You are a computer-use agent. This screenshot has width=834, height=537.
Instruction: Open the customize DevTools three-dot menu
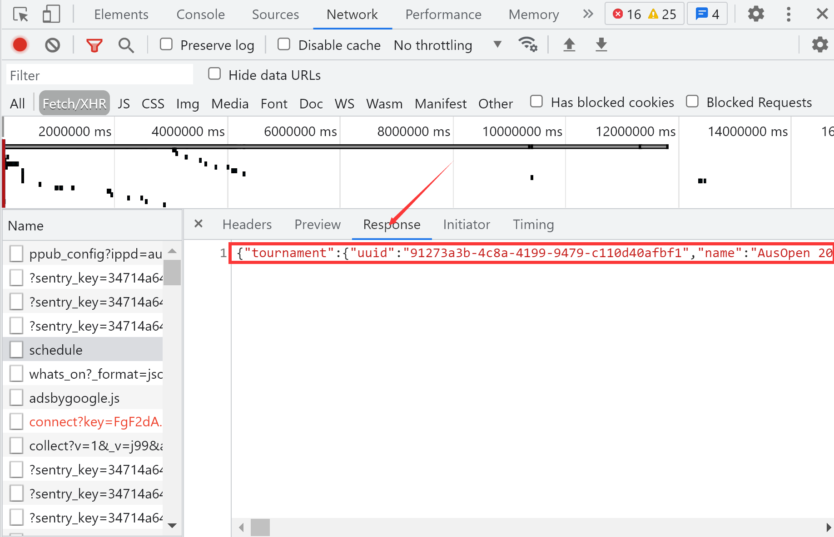789,15
